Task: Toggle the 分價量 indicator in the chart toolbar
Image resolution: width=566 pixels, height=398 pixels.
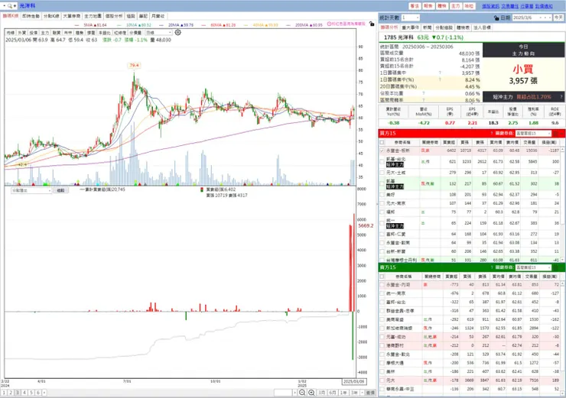Action: 135,33
